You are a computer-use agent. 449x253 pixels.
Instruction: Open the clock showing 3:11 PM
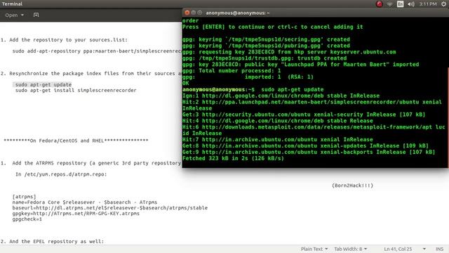(x=428, y=4)
